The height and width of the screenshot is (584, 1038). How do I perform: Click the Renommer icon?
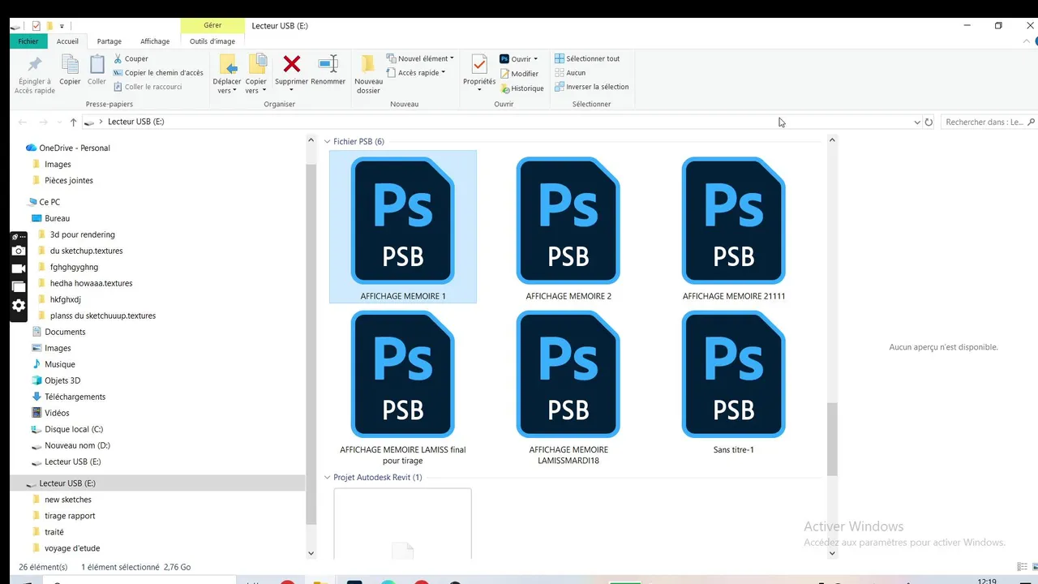[x=328, y=64]
